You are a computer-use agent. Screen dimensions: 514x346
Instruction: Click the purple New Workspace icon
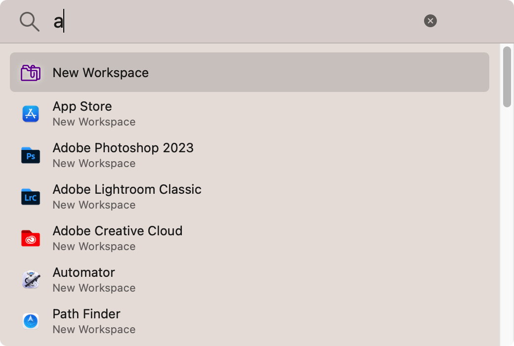click(x=31, y=73)
